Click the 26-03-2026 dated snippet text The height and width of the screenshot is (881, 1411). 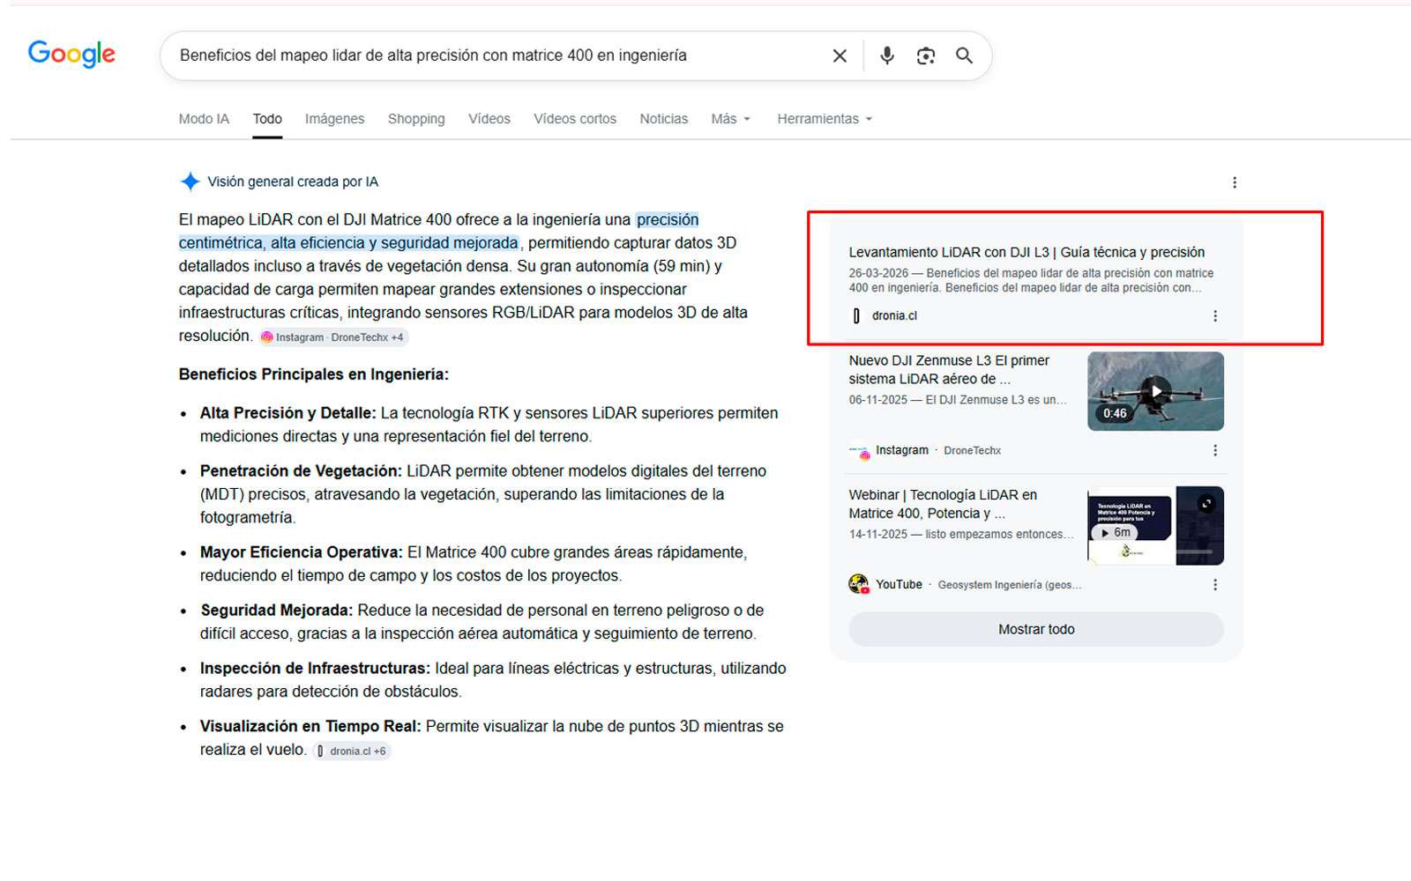click(x=1031, y=280)
